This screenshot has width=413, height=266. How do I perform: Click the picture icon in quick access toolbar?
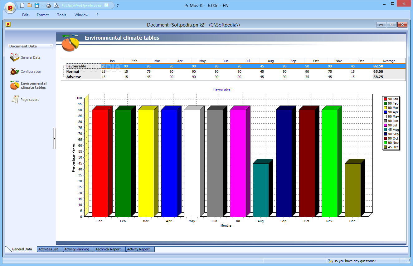tap(106, 5)
